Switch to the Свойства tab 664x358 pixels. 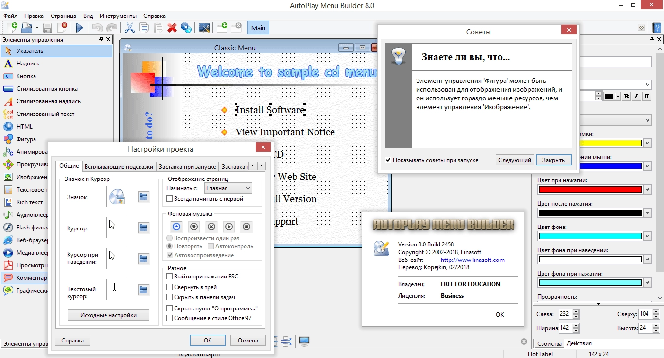pyautogui.click(x=549, y=343)
